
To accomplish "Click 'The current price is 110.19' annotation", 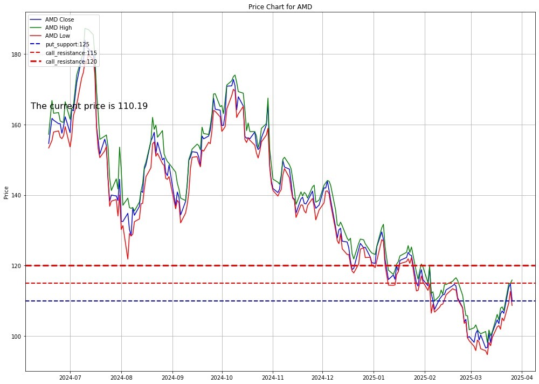I will 89,106.
